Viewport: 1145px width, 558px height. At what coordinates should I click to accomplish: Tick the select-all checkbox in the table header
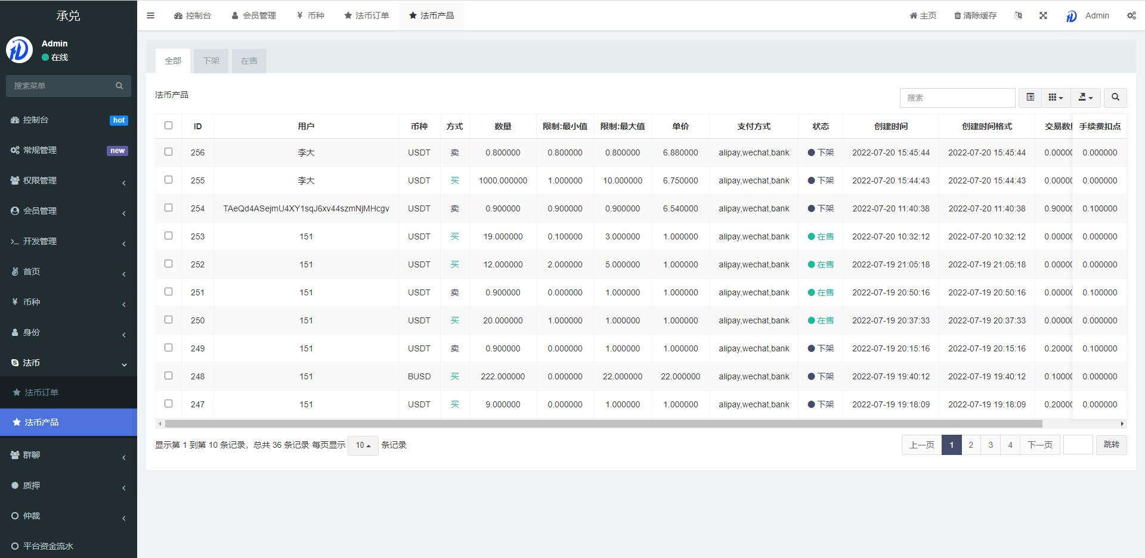click(168, 126)
